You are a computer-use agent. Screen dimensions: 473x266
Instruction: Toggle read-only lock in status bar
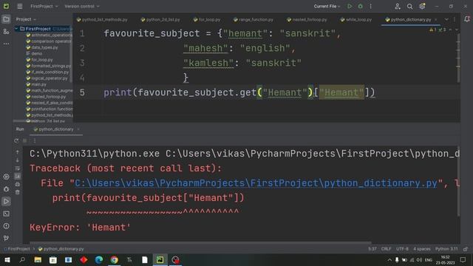[x=466, y=249]
